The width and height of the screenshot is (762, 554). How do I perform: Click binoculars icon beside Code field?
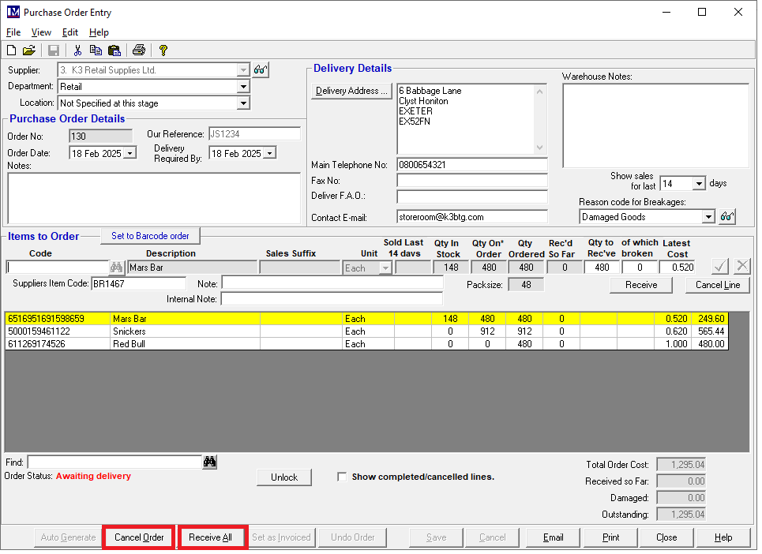pos(117,268)
